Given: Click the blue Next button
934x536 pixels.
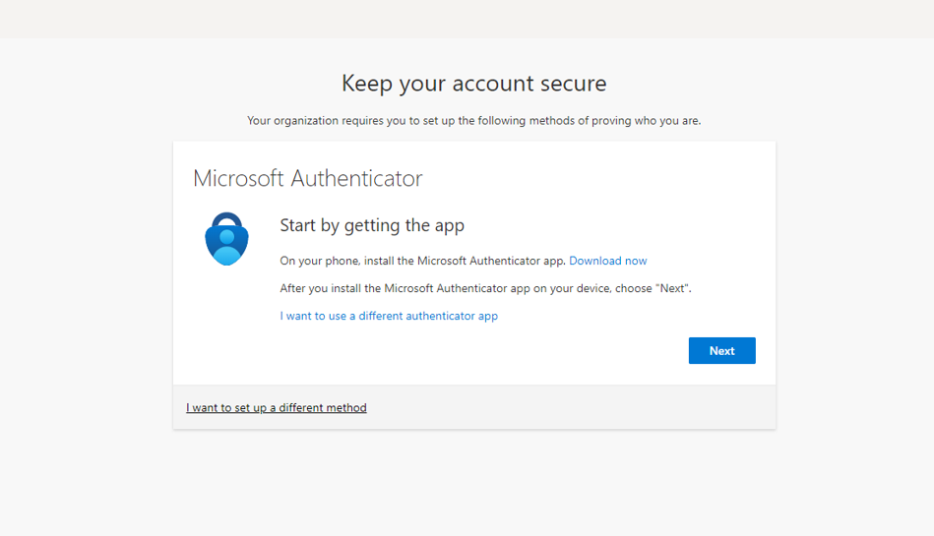Looking at the screenshot, I should [x=722, y=351].
